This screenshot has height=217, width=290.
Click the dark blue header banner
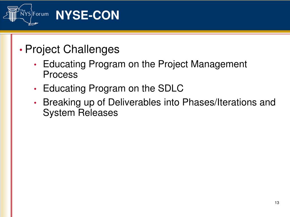(x=145, y=15)
